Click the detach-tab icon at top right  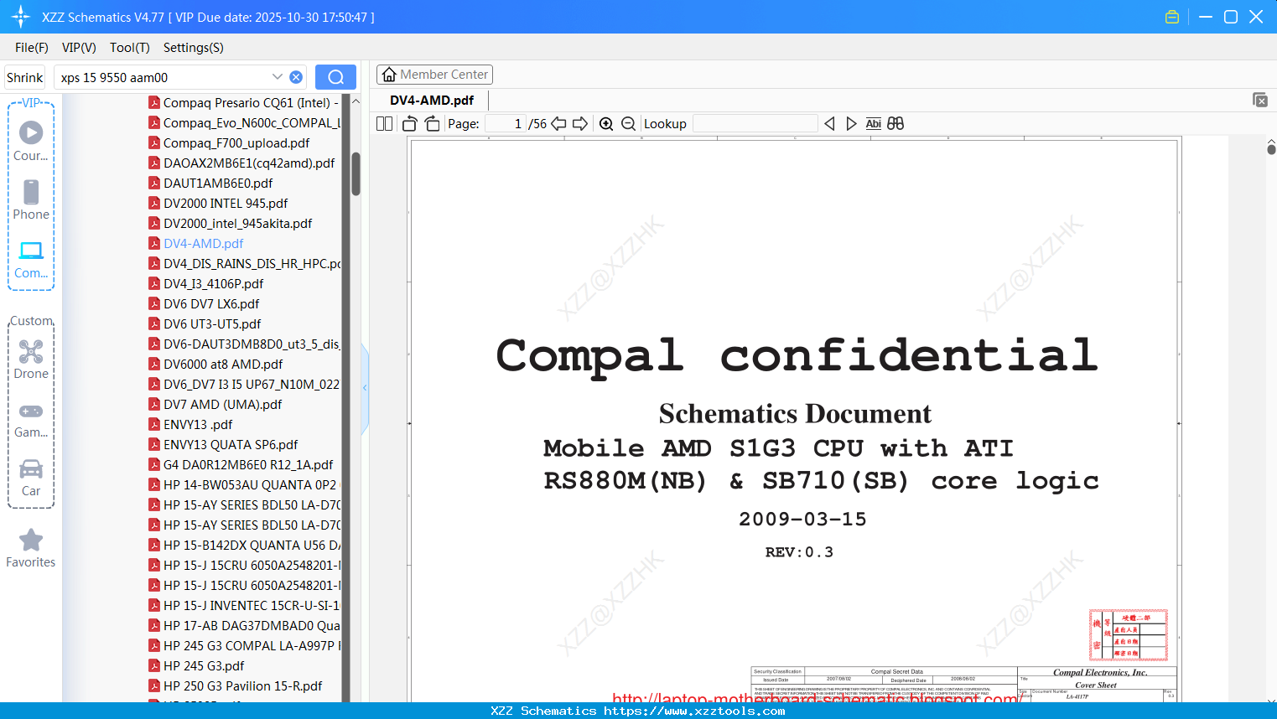(1260, 100)
